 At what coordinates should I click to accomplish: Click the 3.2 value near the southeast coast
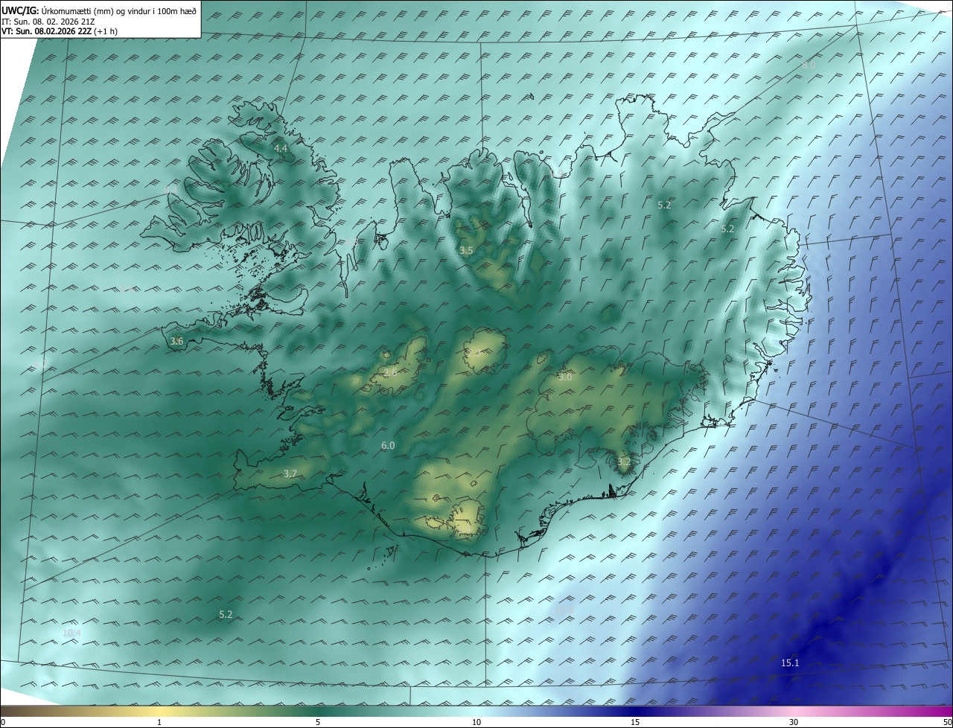624,462
